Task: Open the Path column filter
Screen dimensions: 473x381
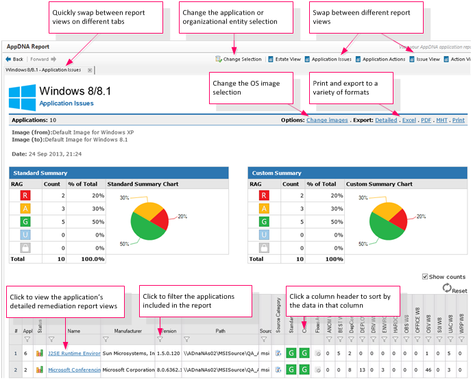Action: [x=186, y=339]
